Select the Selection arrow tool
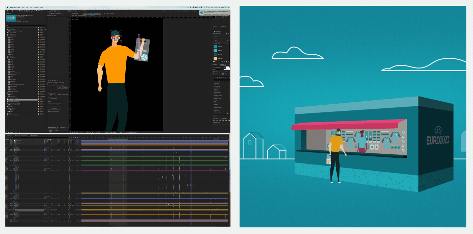The height and width of the screenshot is (234, 473). pos(10,11)
